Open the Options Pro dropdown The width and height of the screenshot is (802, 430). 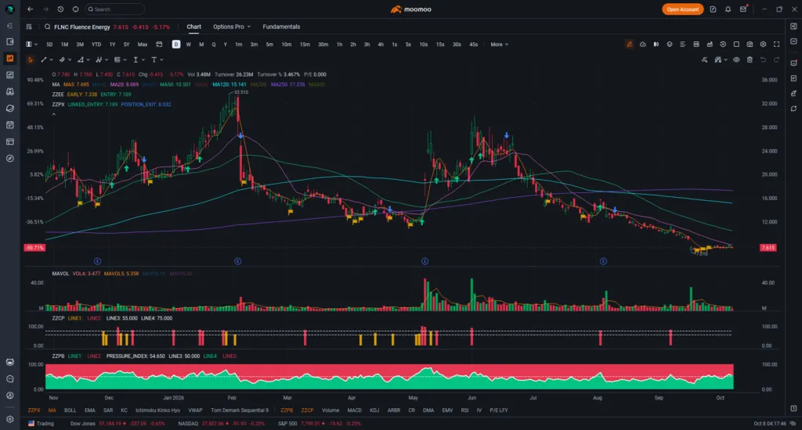(232, 27)
